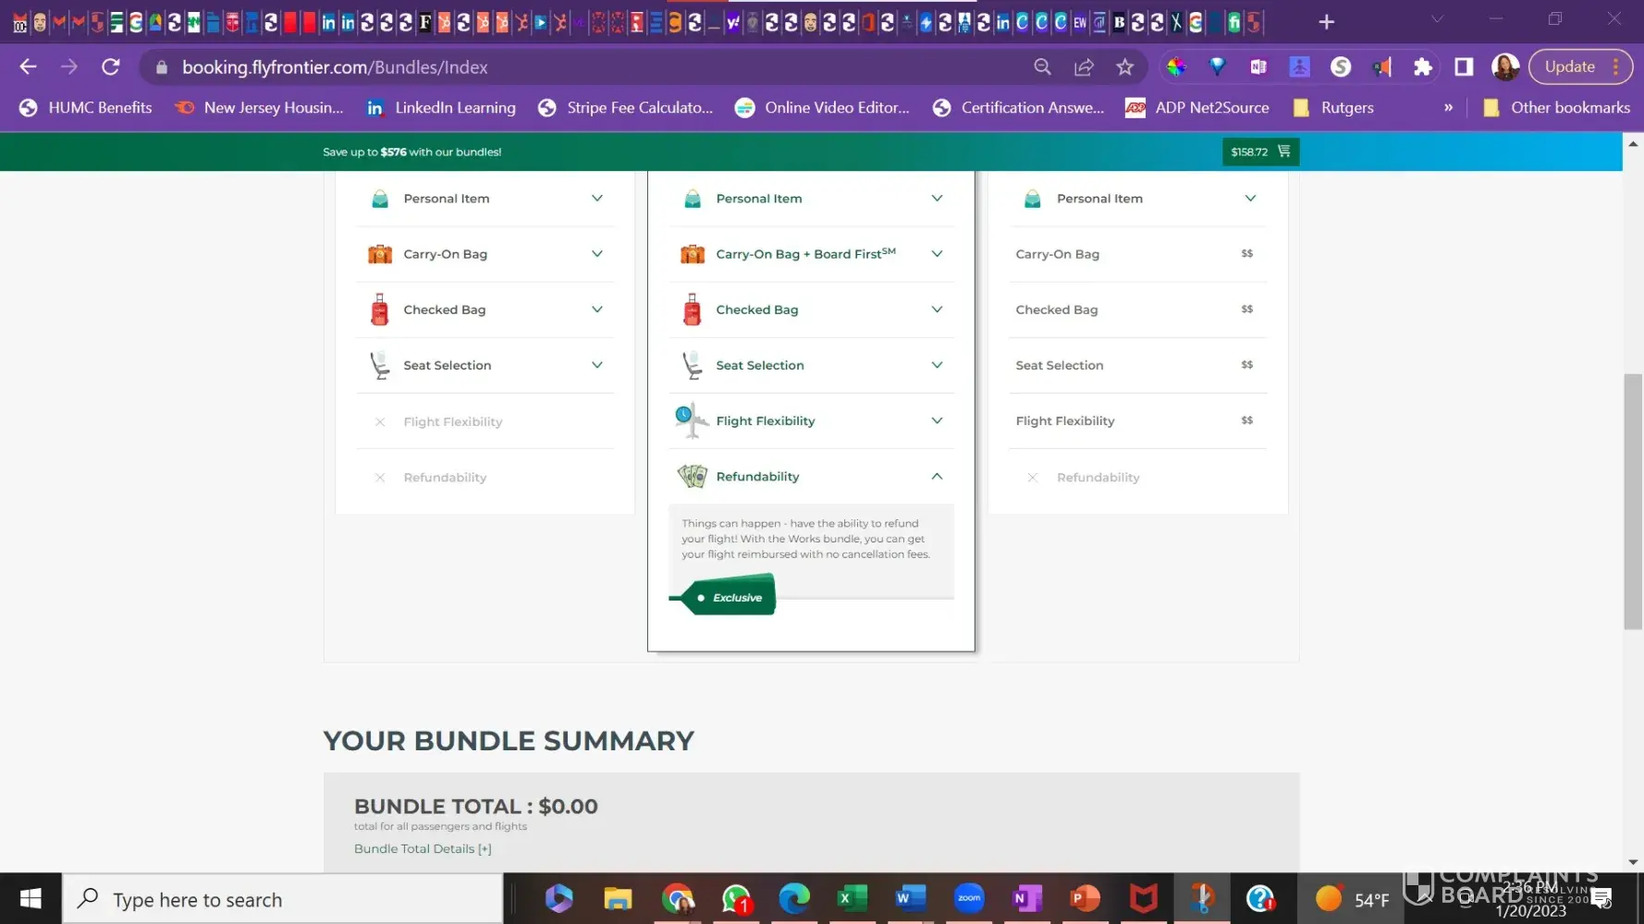Viewport: 1644px width, 924px height.
Task: Click the Carry-On Bag icon in left bundle
Action: click(379, 254)
